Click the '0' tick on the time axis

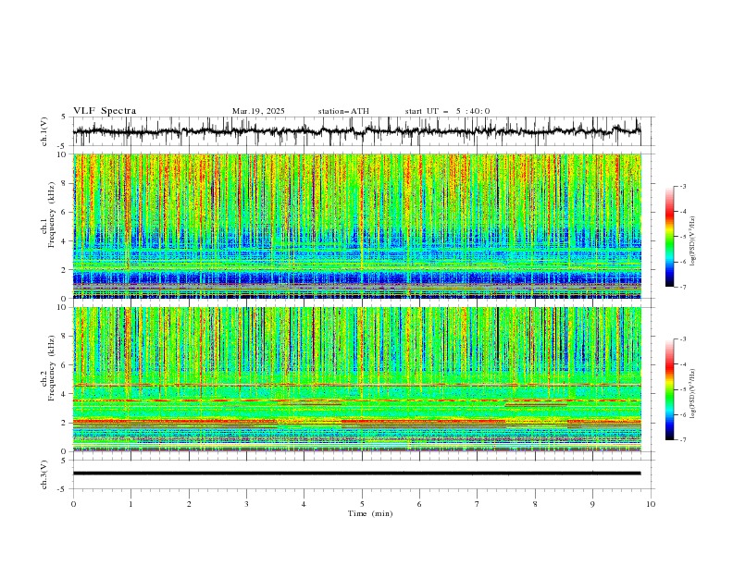(73, 504)
